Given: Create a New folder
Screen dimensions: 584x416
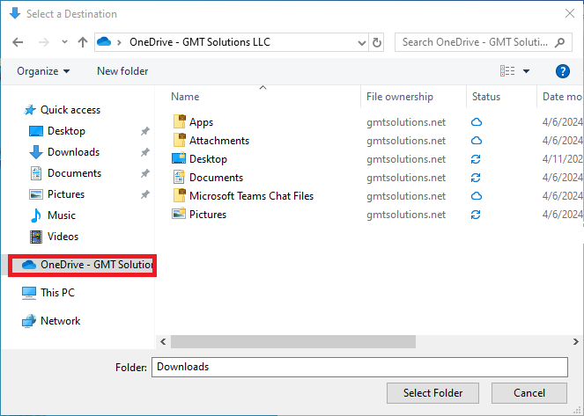Looking at the screenshot, I should tap(122, 71).
